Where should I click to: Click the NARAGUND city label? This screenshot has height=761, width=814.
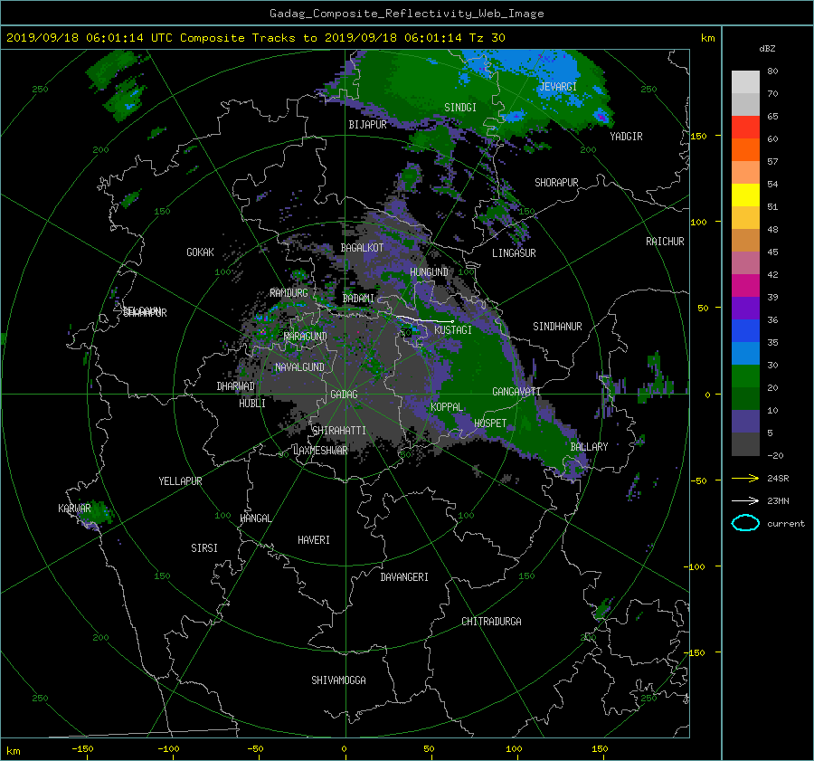306,337
